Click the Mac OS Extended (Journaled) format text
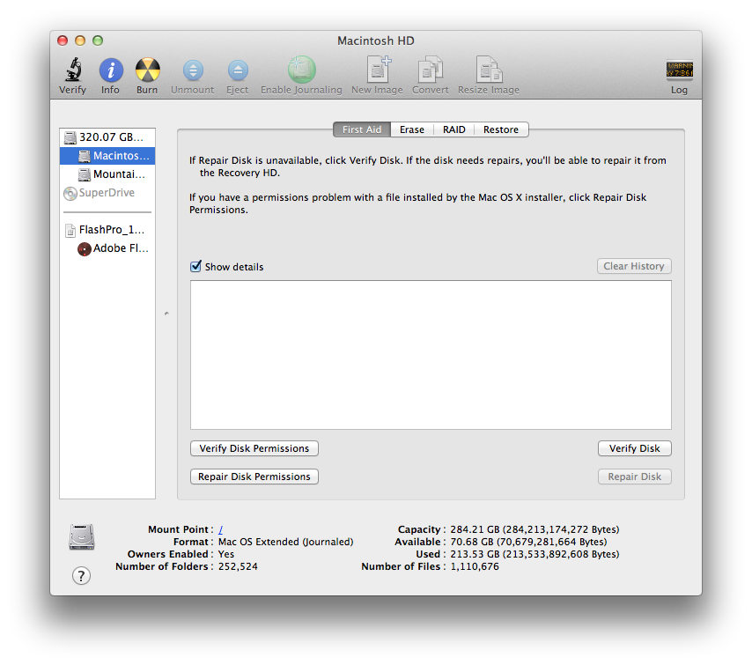The width and height of the screenshot is (752, 665). (x=286, y=542)
